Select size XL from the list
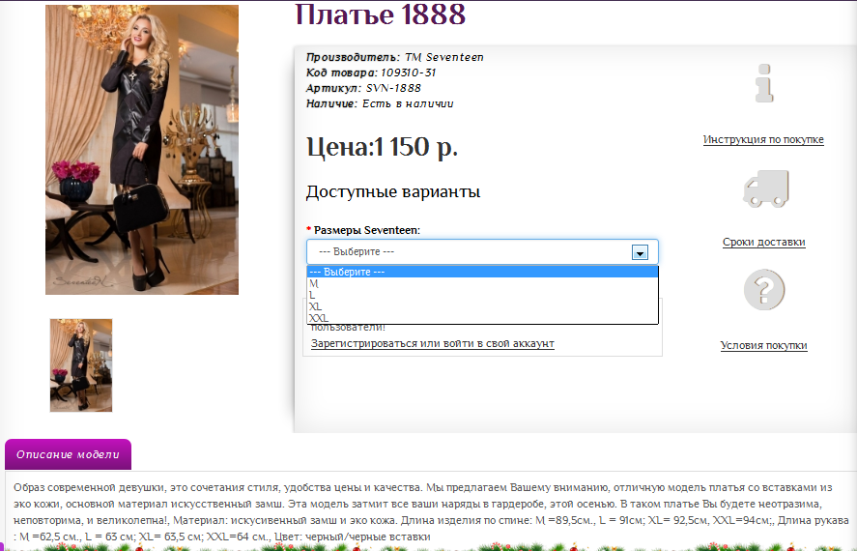Screen dimensions: 857x551 pyautogui.click(x=482, y=306)
